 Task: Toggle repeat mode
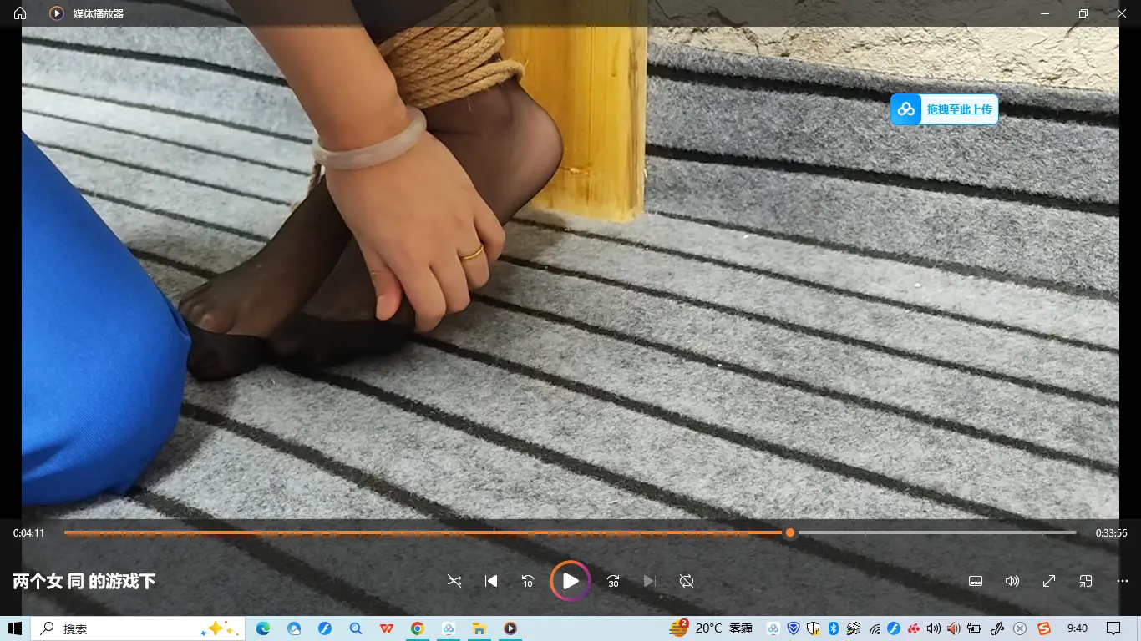pyautogui.click(x=687, y=581)
